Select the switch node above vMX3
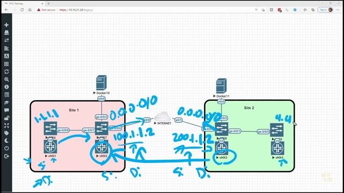The height and width of the screenshot is (193, 344). (221, 129)
